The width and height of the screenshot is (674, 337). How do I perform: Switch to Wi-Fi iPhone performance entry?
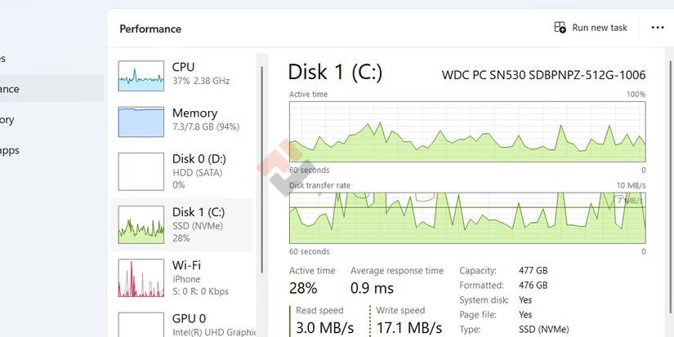click(x=200, y=277)
